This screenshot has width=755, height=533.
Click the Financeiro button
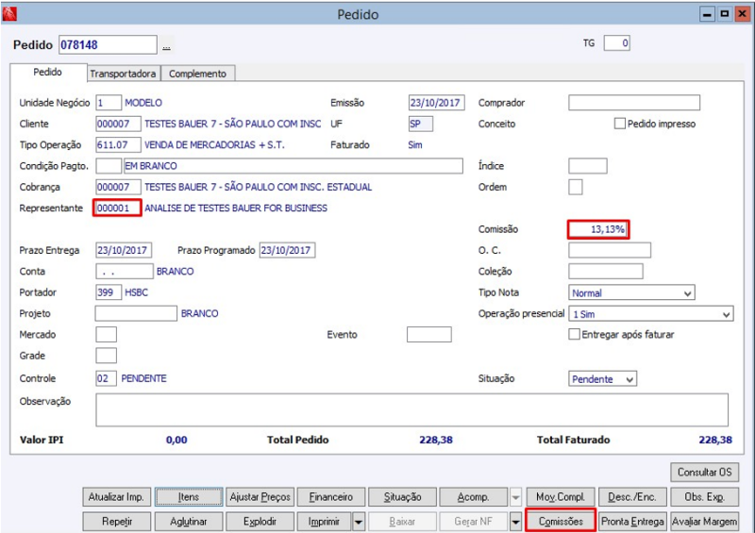pos(331,497)
